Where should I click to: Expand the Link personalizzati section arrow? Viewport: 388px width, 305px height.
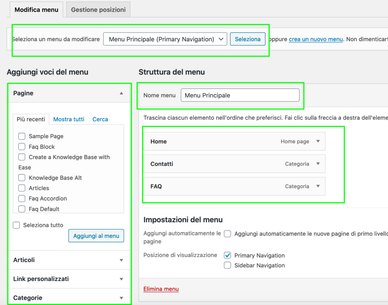tap(121, 279)
